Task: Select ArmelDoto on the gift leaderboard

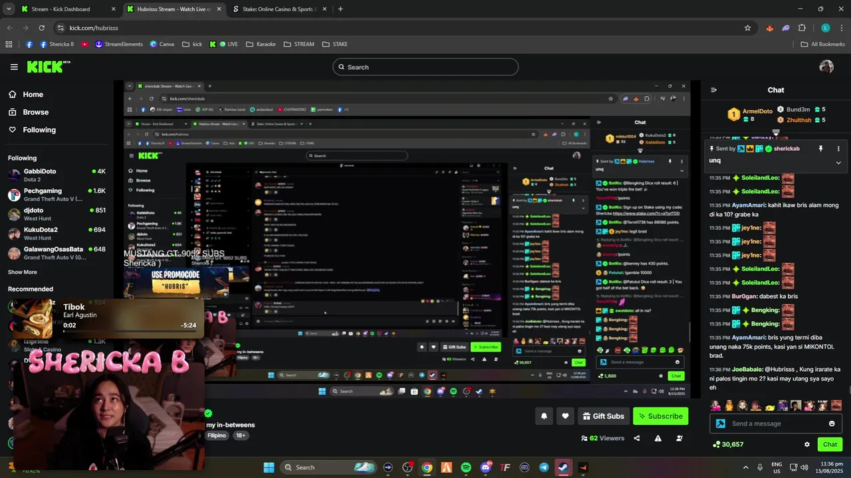Action: pos(750,115)
